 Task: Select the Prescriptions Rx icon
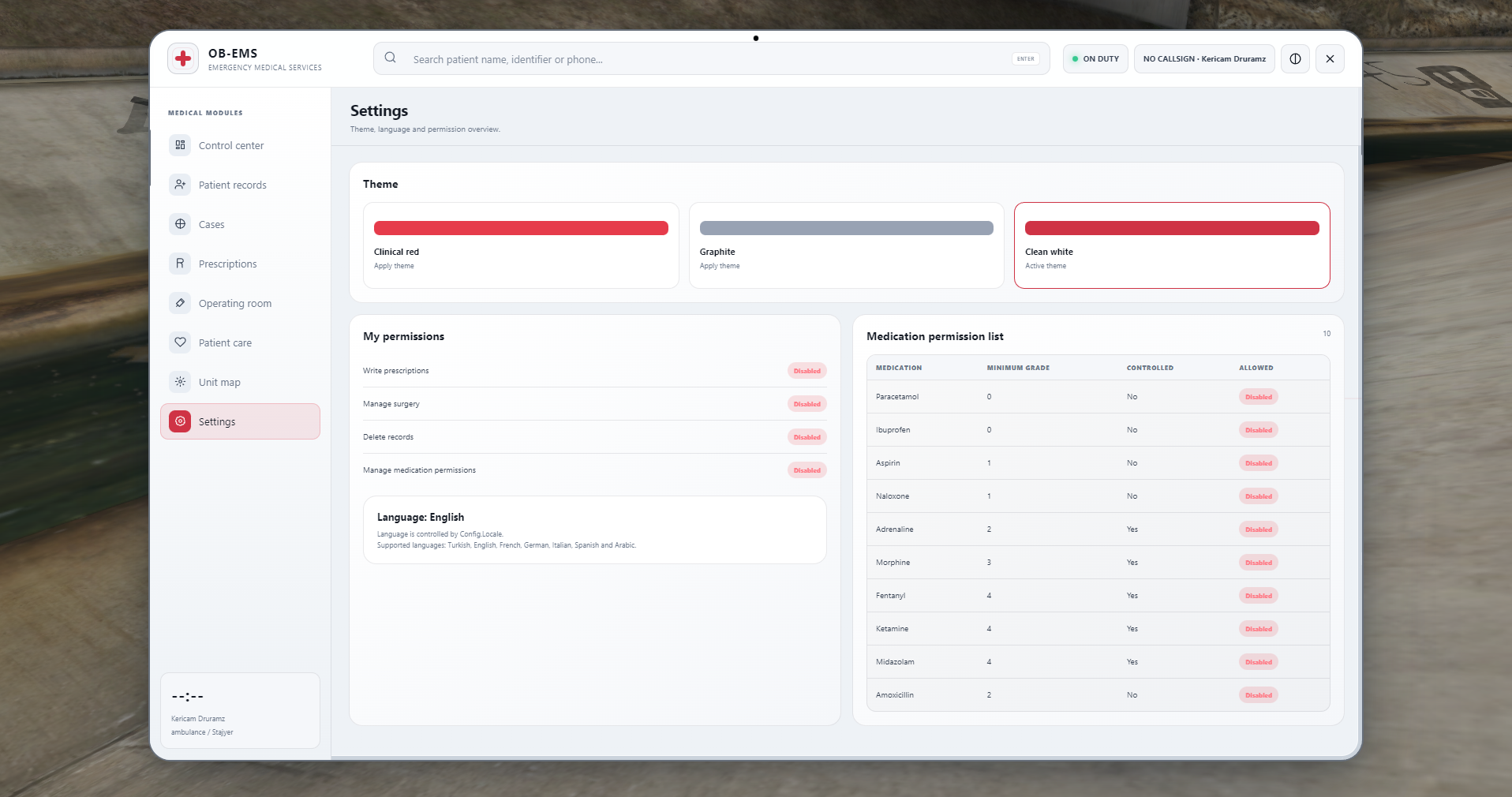pos(180,264)
